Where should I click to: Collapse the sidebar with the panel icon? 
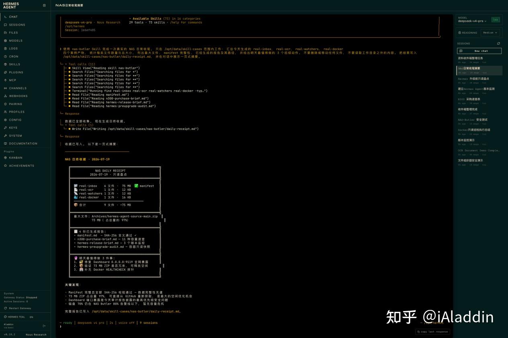(x=44, y=5)
